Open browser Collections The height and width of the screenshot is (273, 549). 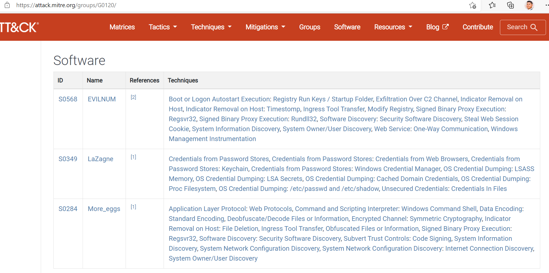(x=510, y=6)
